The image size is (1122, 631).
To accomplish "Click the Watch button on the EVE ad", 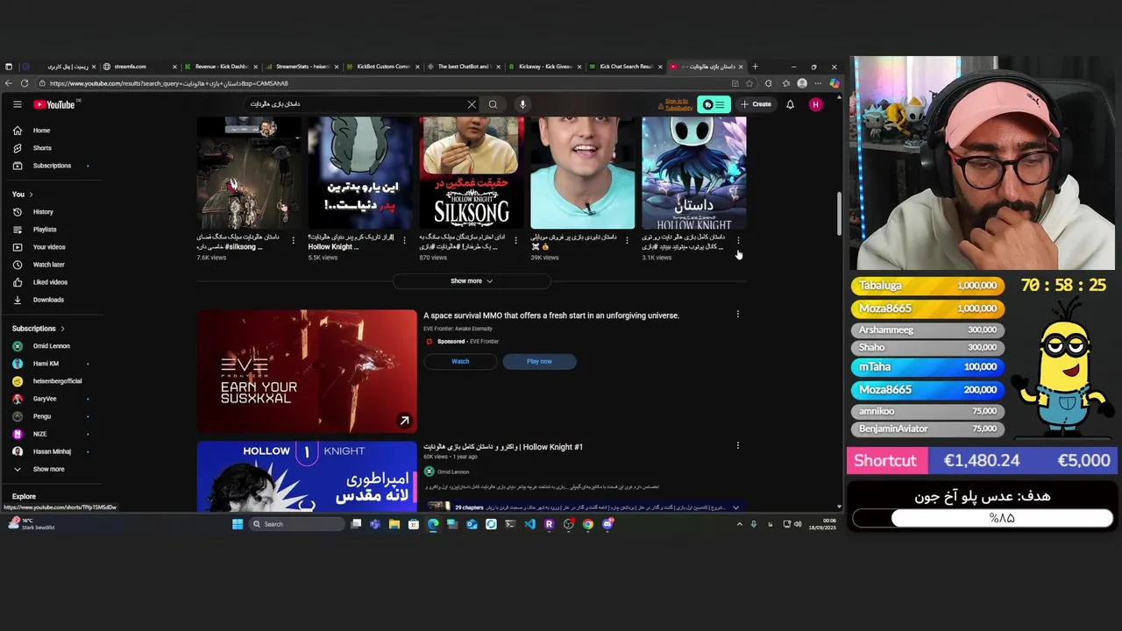I will coord(460,361).
